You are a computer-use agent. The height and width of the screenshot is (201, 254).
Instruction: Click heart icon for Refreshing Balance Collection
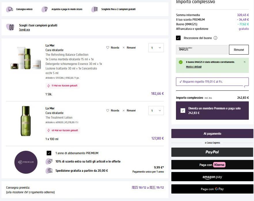click(108, 48)
